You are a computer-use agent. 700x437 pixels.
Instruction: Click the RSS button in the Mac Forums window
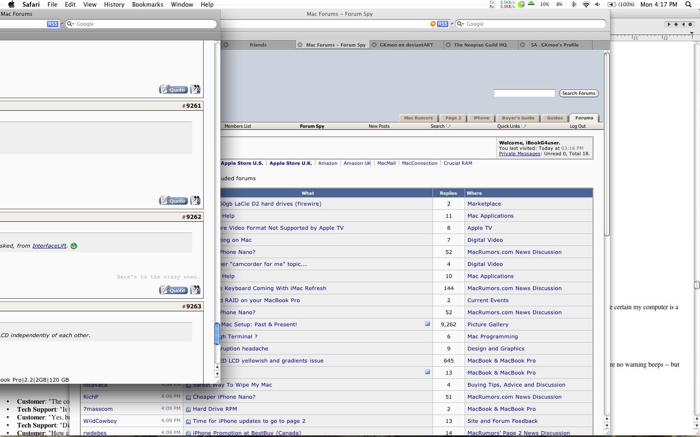tap(52, 24)
